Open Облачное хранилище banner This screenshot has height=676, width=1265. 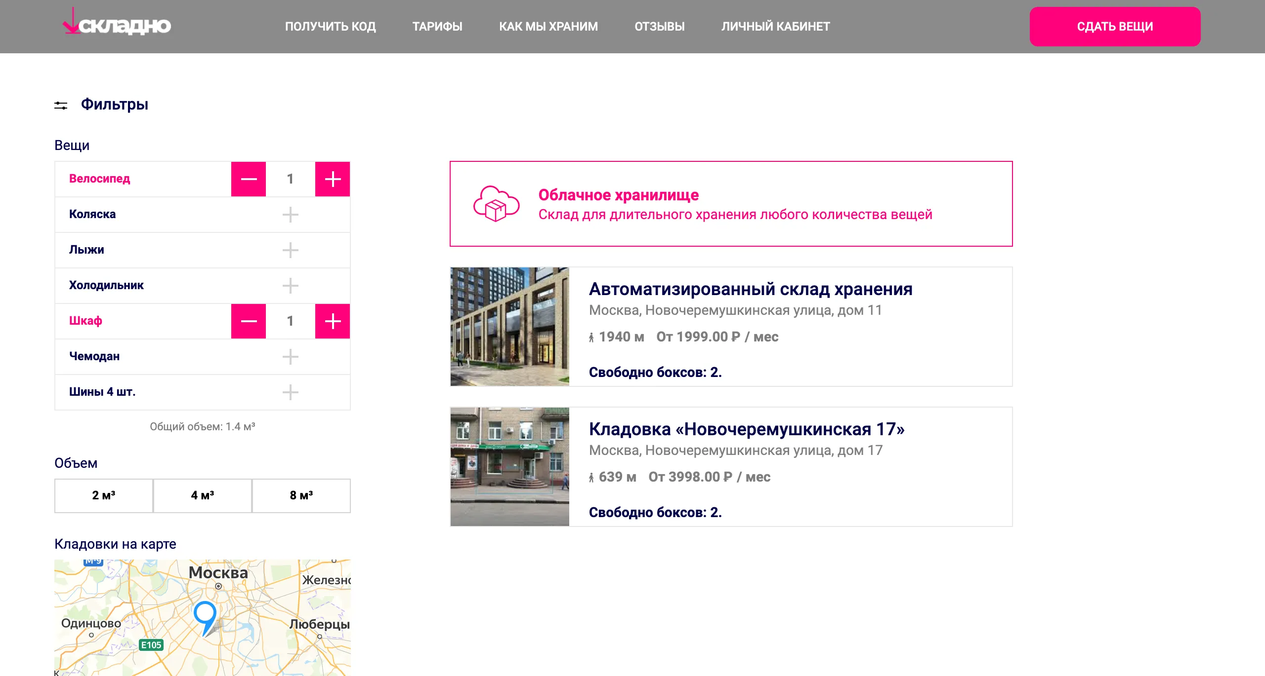(x=731, y=204)
